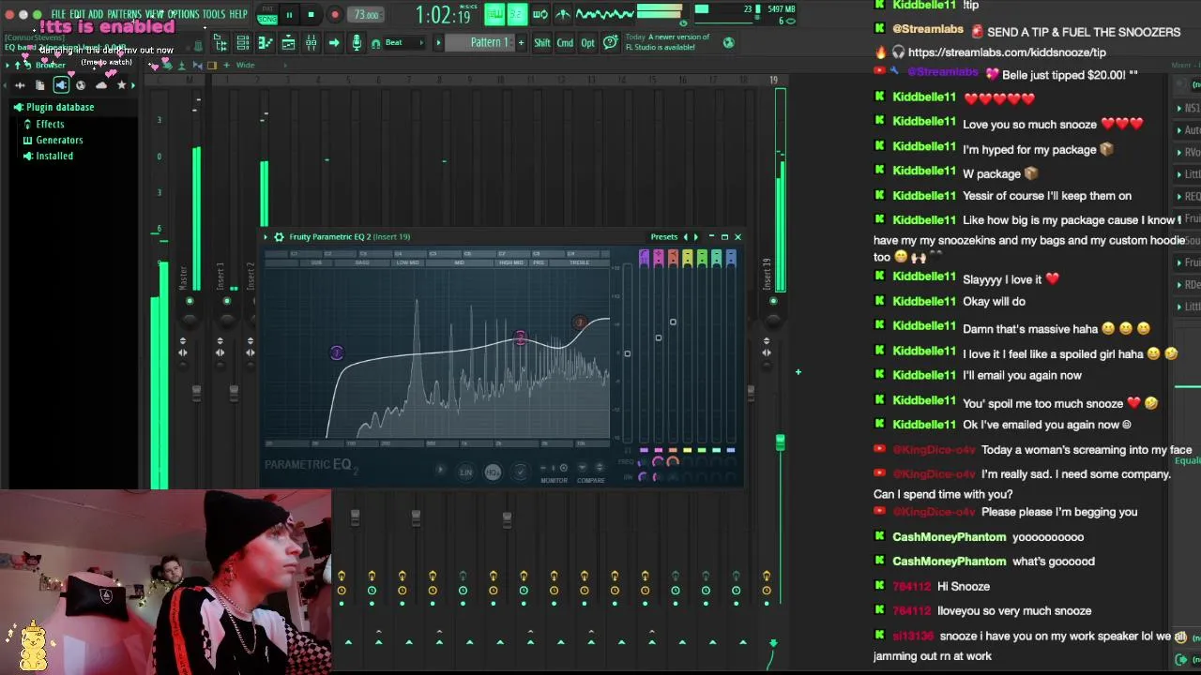Open the streamlabs.com/kiddsnooze/tip link in chat

[1007, 52]
